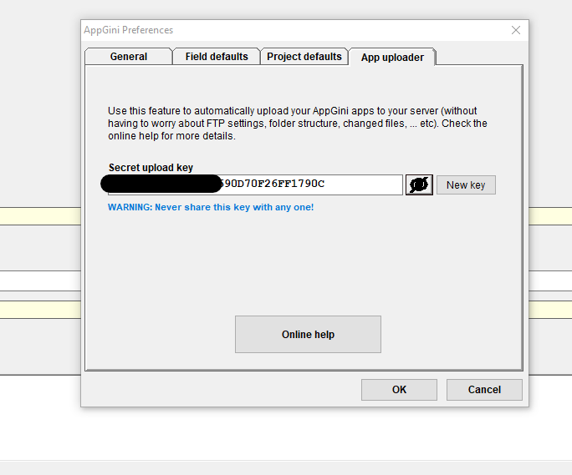Click the AppGini Preferences title text
This screenshot has height=475, width=572.
pyautogui.click(x=129, y=30)
